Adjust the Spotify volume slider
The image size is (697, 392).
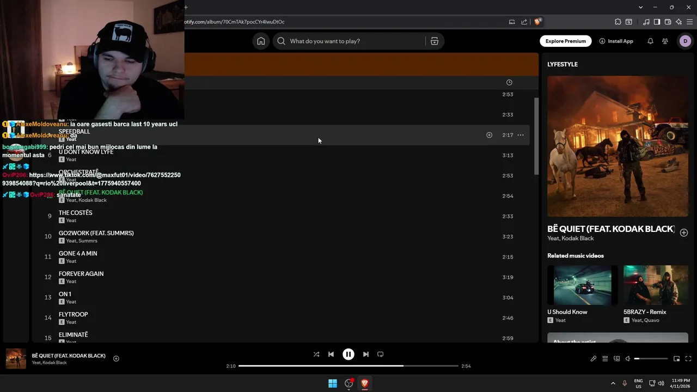point(651,359)
